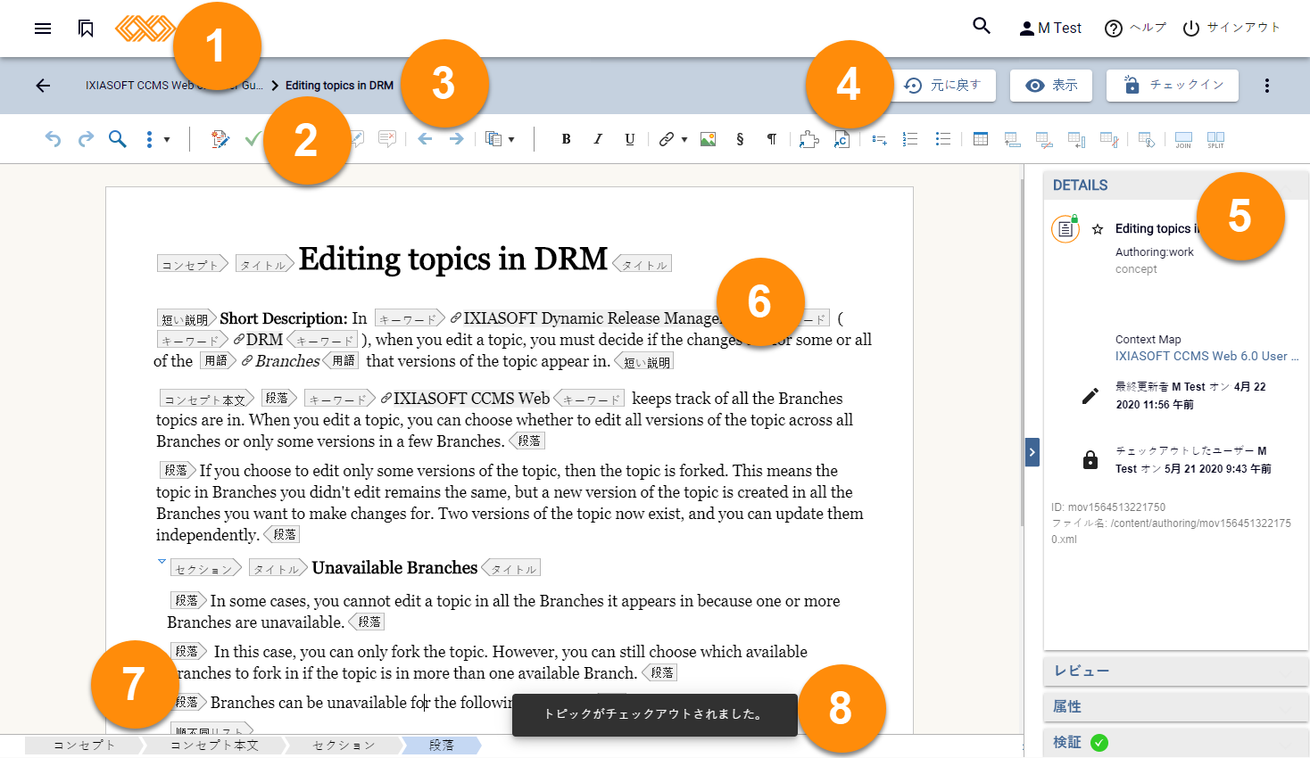The image size is (1310, 758).
Task: Star the Editing topics favorite icon
Action: click(x=1098, y=229)
